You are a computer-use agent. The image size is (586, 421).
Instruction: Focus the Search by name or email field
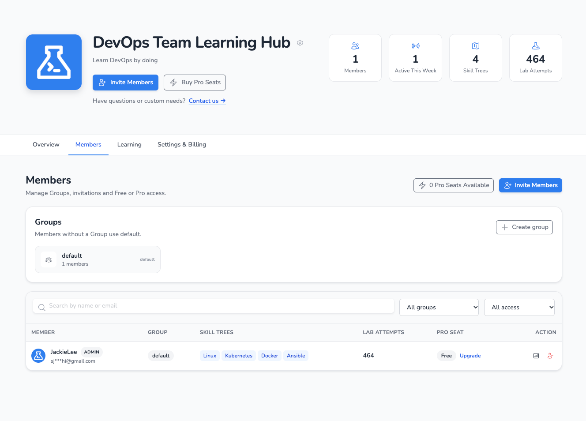[214, 306]
